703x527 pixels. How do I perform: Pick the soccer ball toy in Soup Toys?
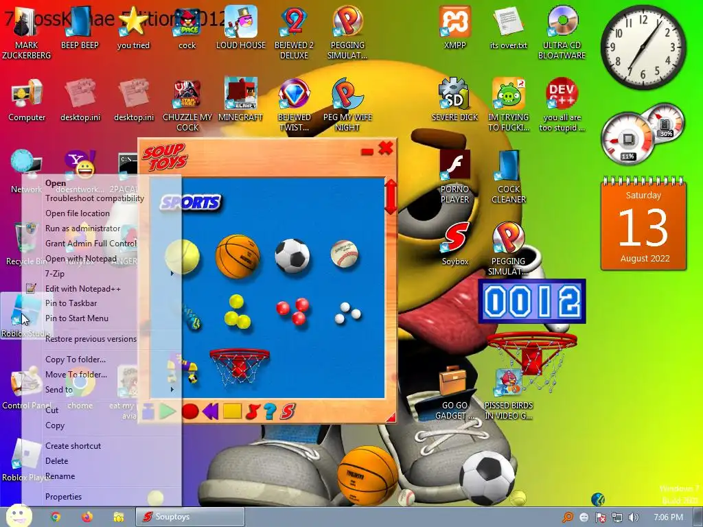coord(292,256)
